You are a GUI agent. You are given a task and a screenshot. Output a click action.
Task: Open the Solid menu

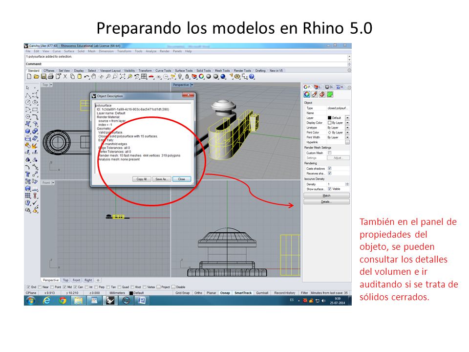point(81,51)
